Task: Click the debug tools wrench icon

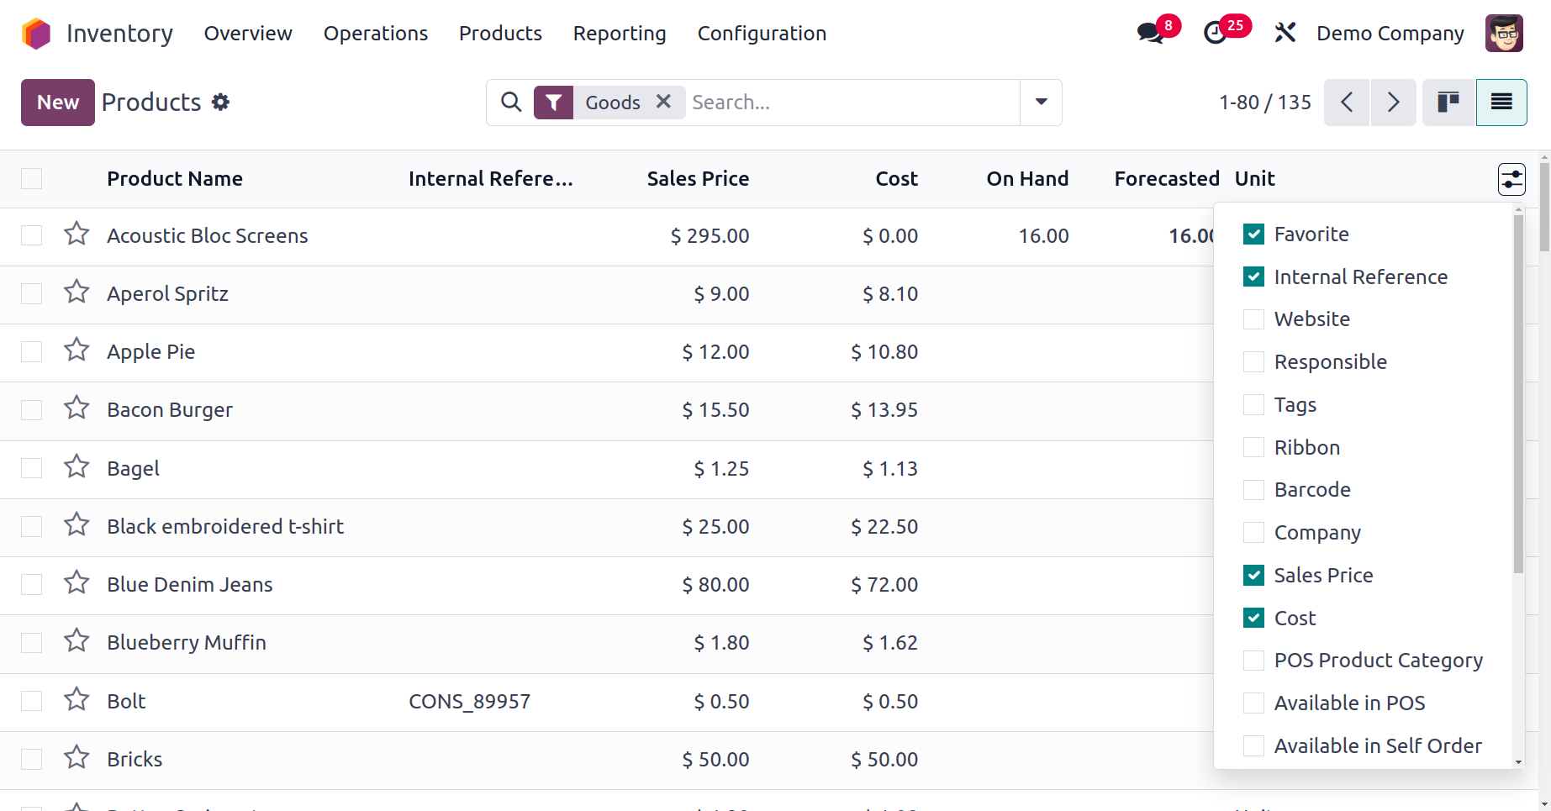Action: [x=1285, y=34]
